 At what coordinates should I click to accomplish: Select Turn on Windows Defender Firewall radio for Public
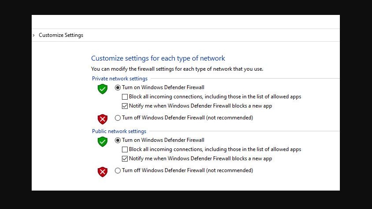point(118,140)
